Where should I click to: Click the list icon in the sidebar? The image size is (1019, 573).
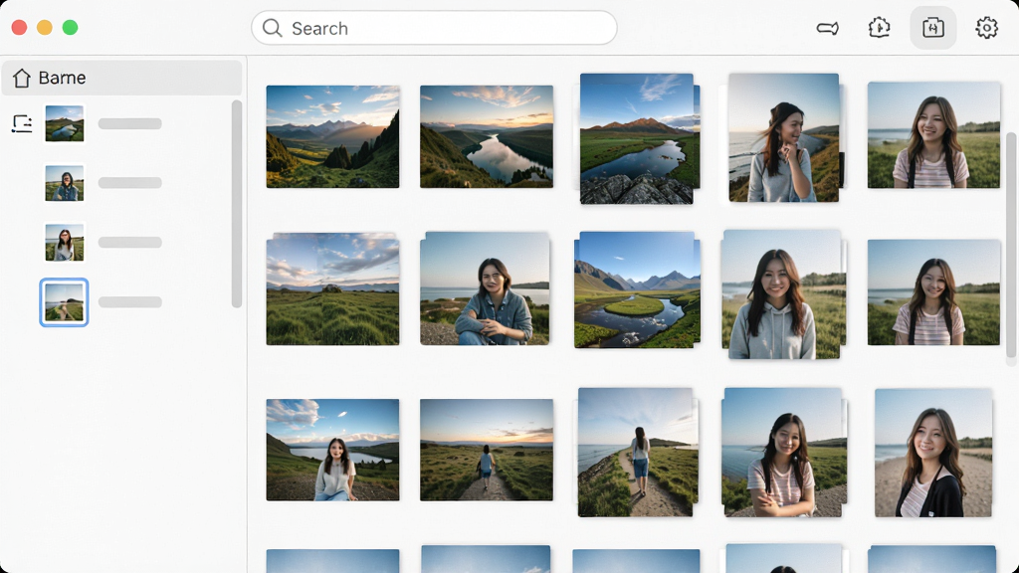(x=22, y=123)
